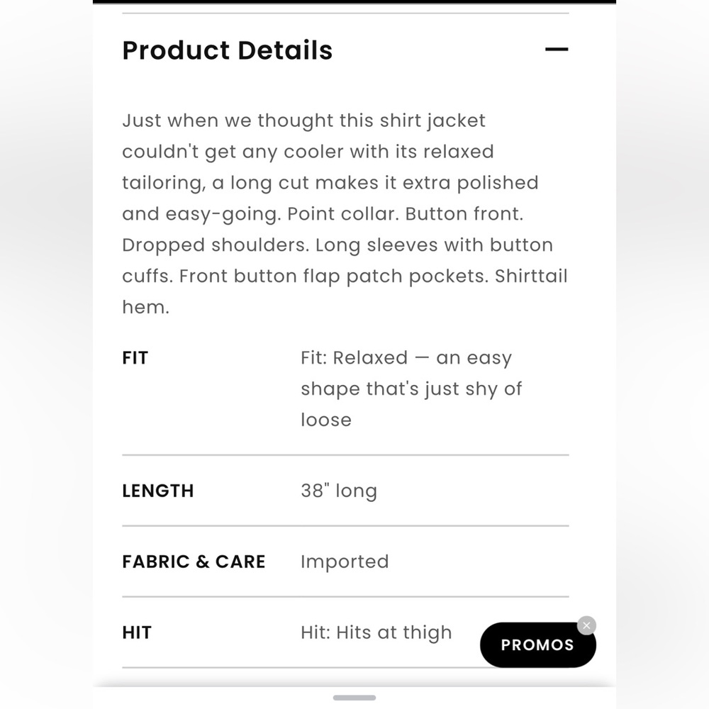Click the "Button front." text
The height and width of the screenshot is (709, 709).
464,214
